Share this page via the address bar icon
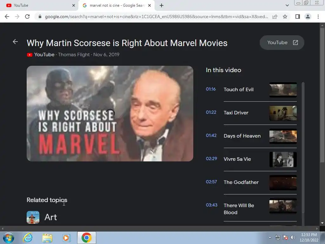The image size is (325, 244). point(275,17)
